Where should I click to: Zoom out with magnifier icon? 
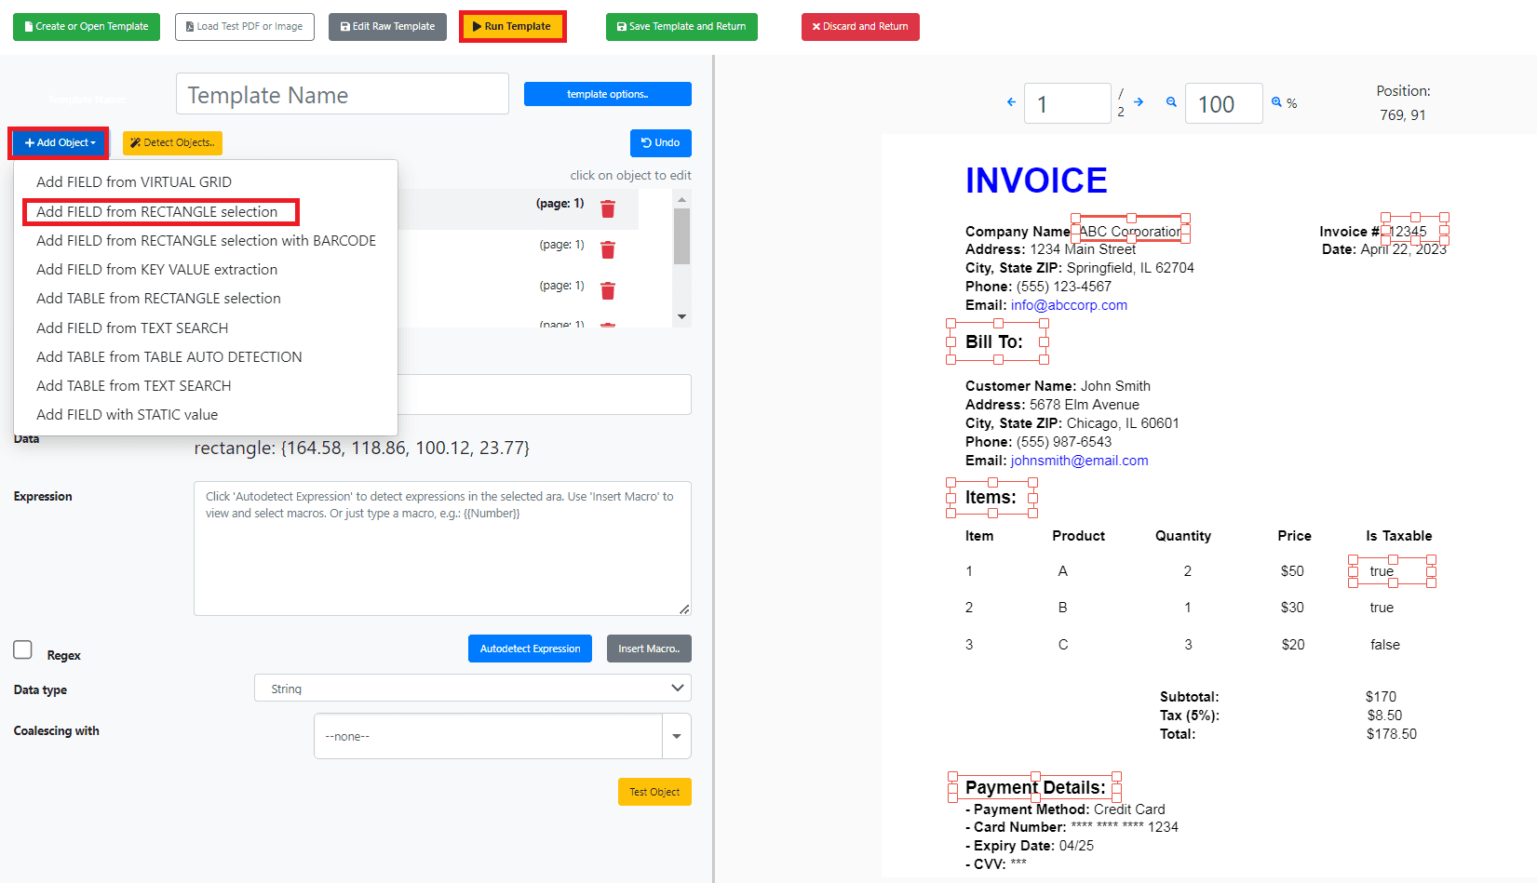click(x=1171, y=102)
